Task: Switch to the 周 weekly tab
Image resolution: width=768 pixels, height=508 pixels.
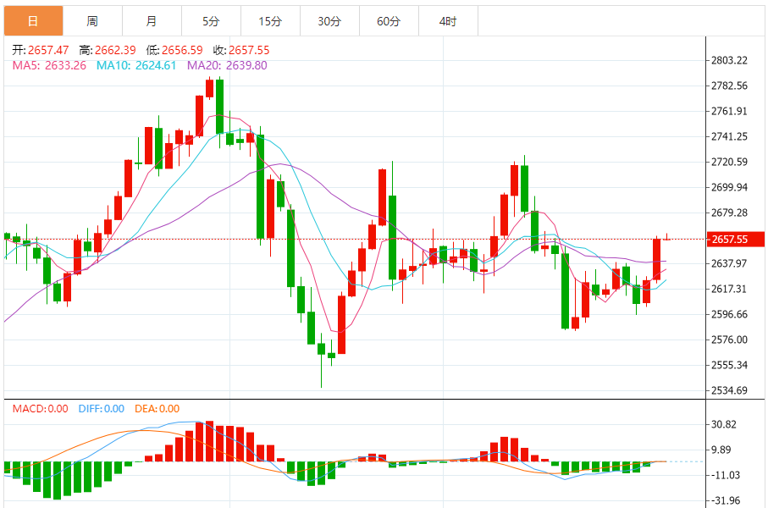Action: pos(92,21)
